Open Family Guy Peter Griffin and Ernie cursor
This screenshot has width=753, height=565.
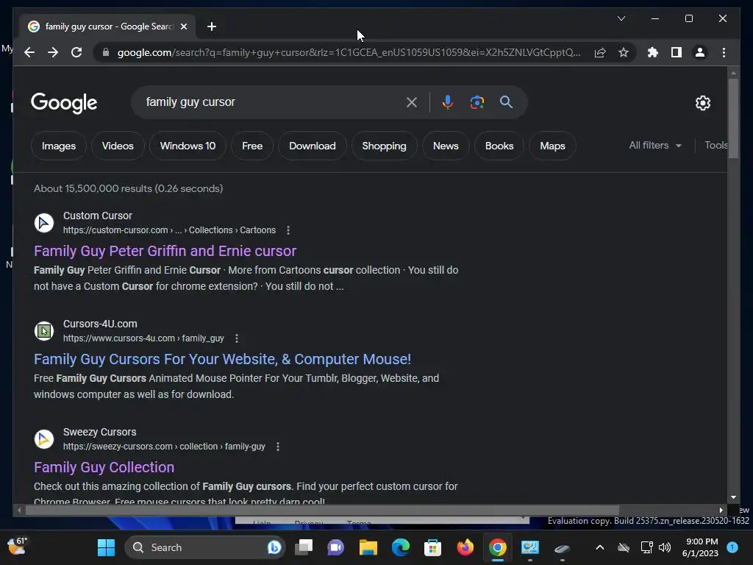click(165, 251)
